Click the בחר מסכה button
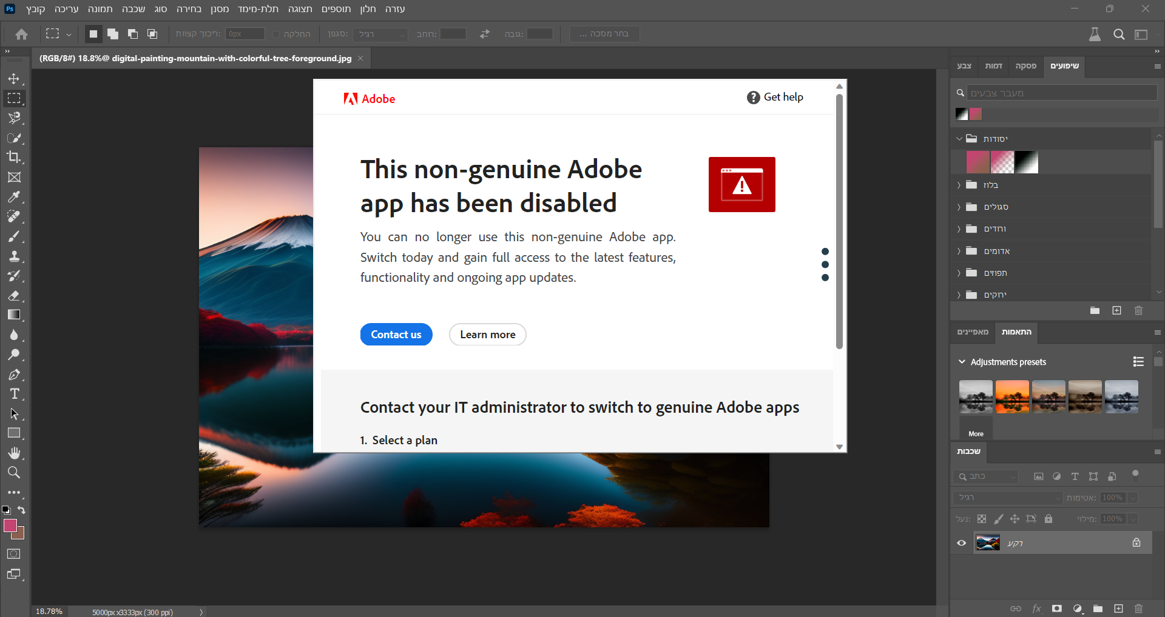The image size is (1165, 617). pyautogui.click(x=604, y=34)
